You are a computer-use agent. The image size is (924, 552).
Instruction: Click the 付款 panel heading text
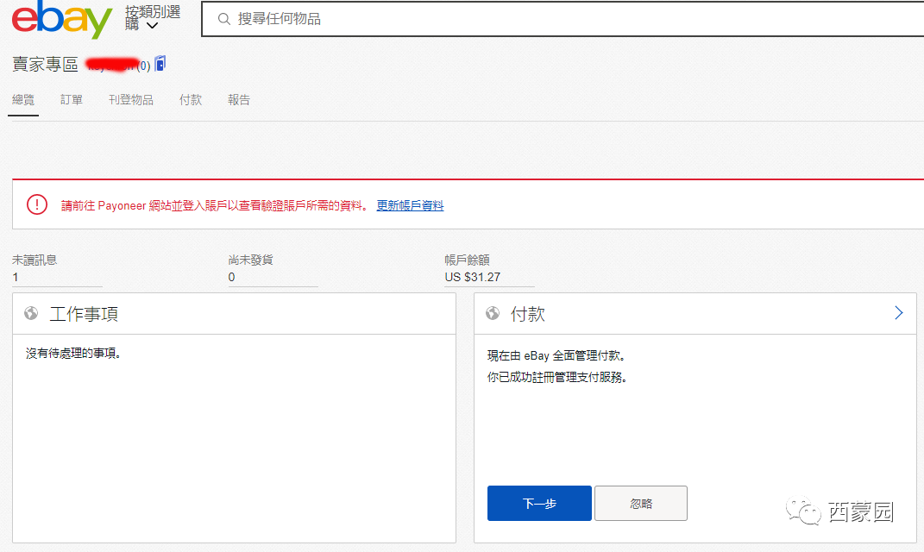point(527,314)
